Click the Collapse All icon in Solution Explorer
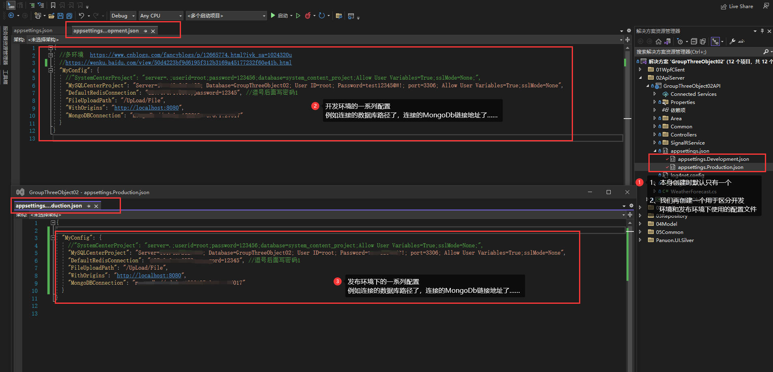This screenshot has height=372, width=773. coord(694,41)
